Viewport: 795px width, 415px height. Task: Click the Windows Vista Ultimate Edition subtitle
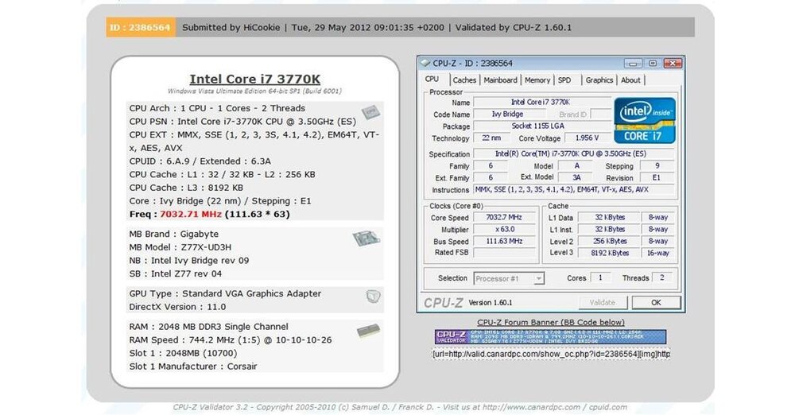coord(254,91)
